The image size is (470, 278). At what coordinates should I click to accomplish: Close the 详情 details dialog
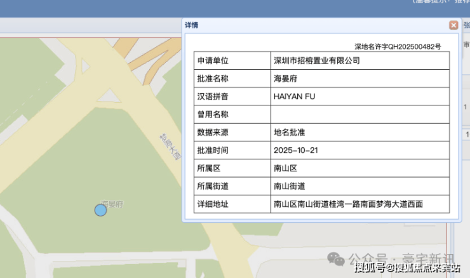click(453, 25)
